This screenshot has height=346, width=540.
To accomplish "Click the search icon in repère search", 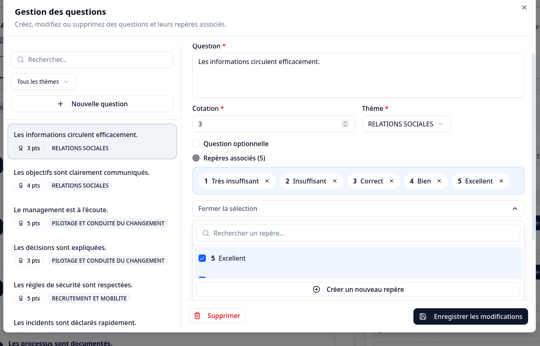I will pyautogui.click(x=206, y=233).
